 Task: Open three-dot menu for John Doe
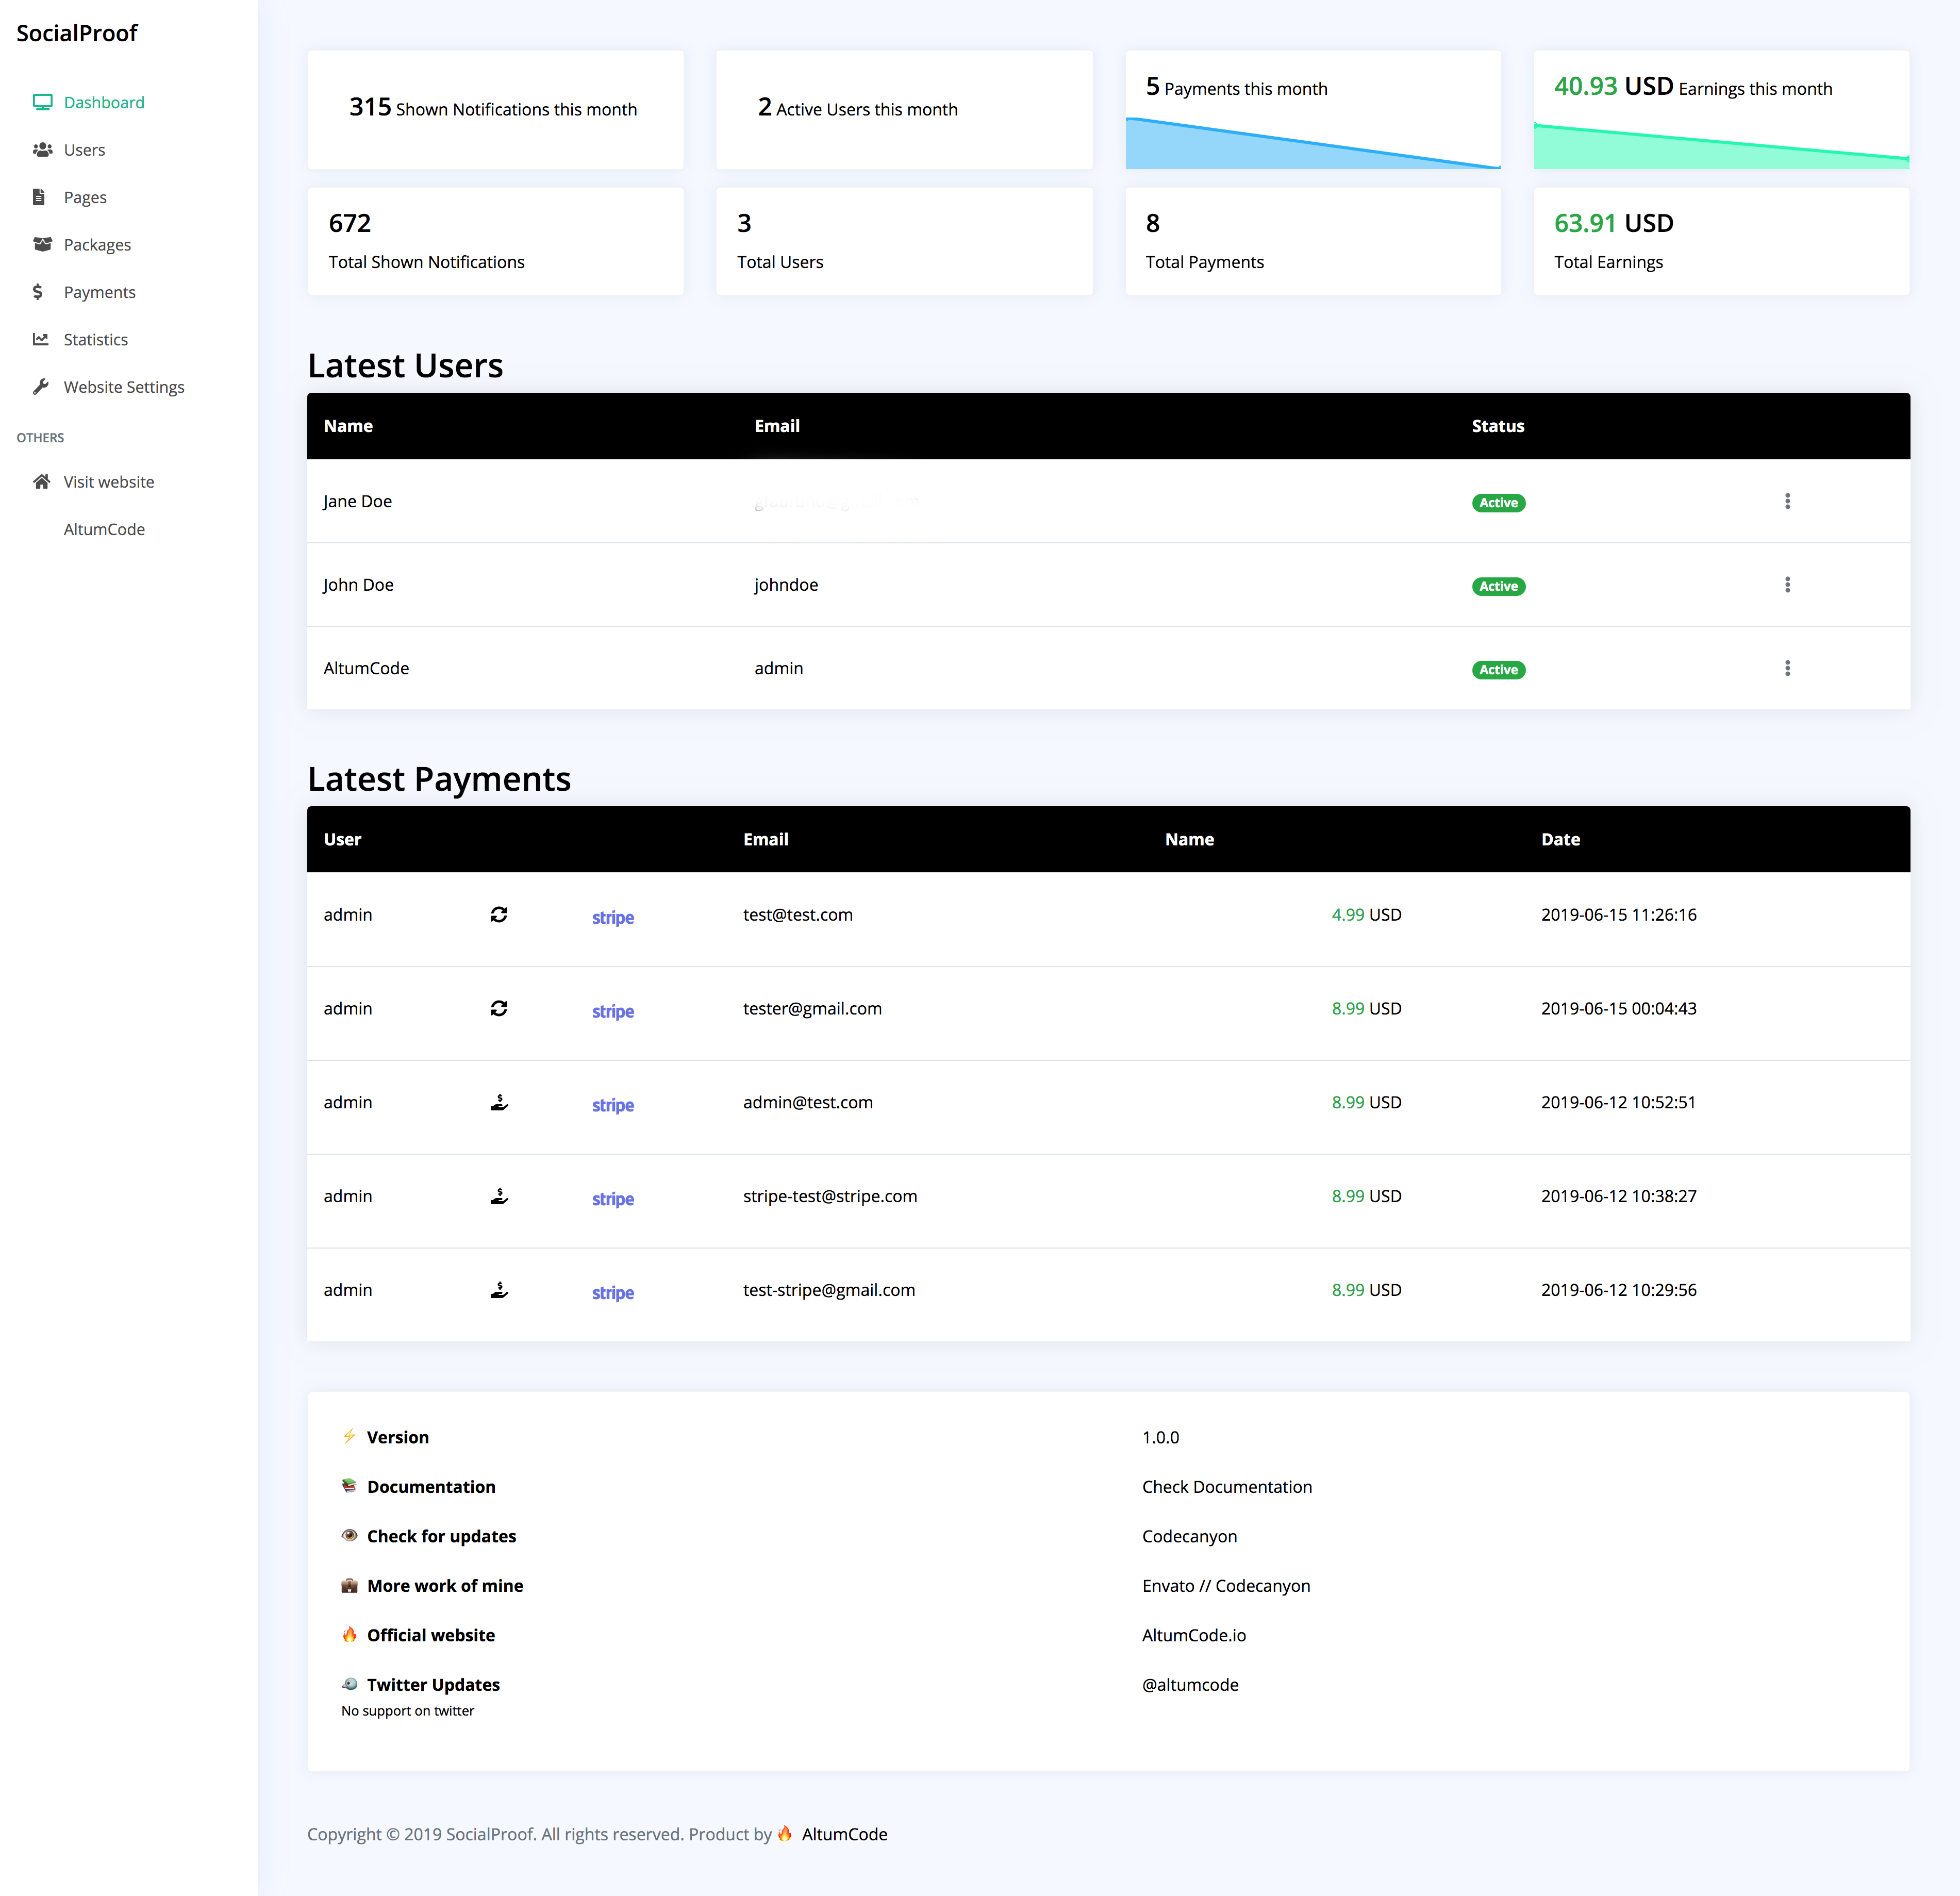click(1787, 585)
